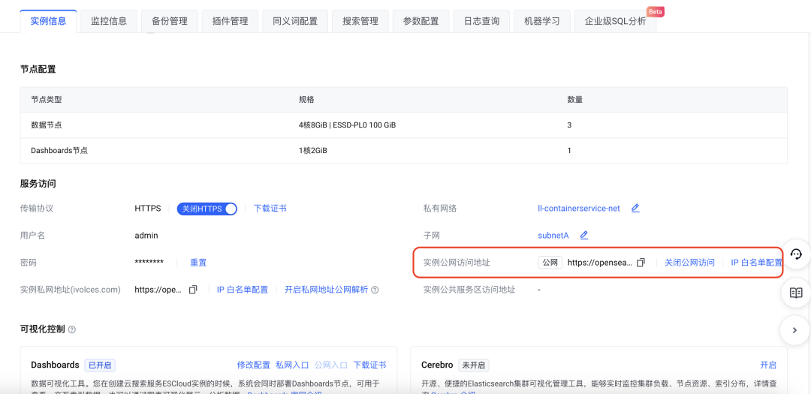Click Dashboards 下载证书 link
Screen dimensions: 811x394
pos(369,365)
